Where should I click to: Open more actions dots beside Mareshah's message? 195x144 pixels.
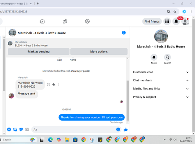point(59,84)
